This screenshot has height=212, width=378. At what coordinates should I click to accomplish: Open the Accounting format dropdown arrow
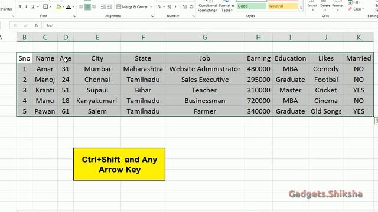pos(164,7)
